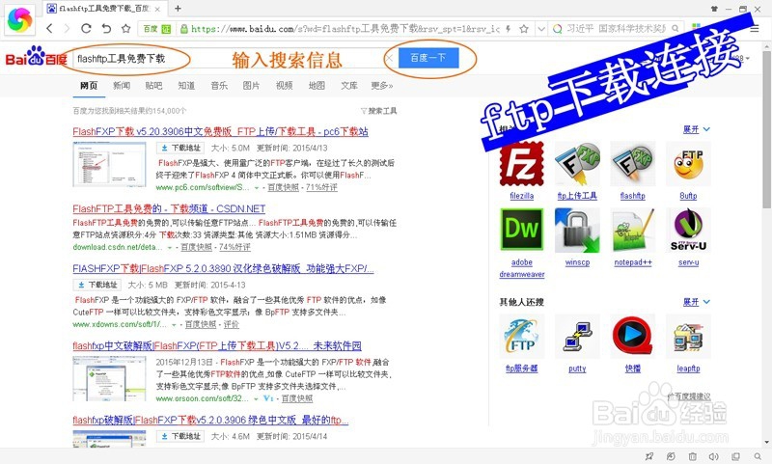Screen dimensions: 772x464
Task: Click the 360 browser logo icon
Action: click(x=20, y=19)
